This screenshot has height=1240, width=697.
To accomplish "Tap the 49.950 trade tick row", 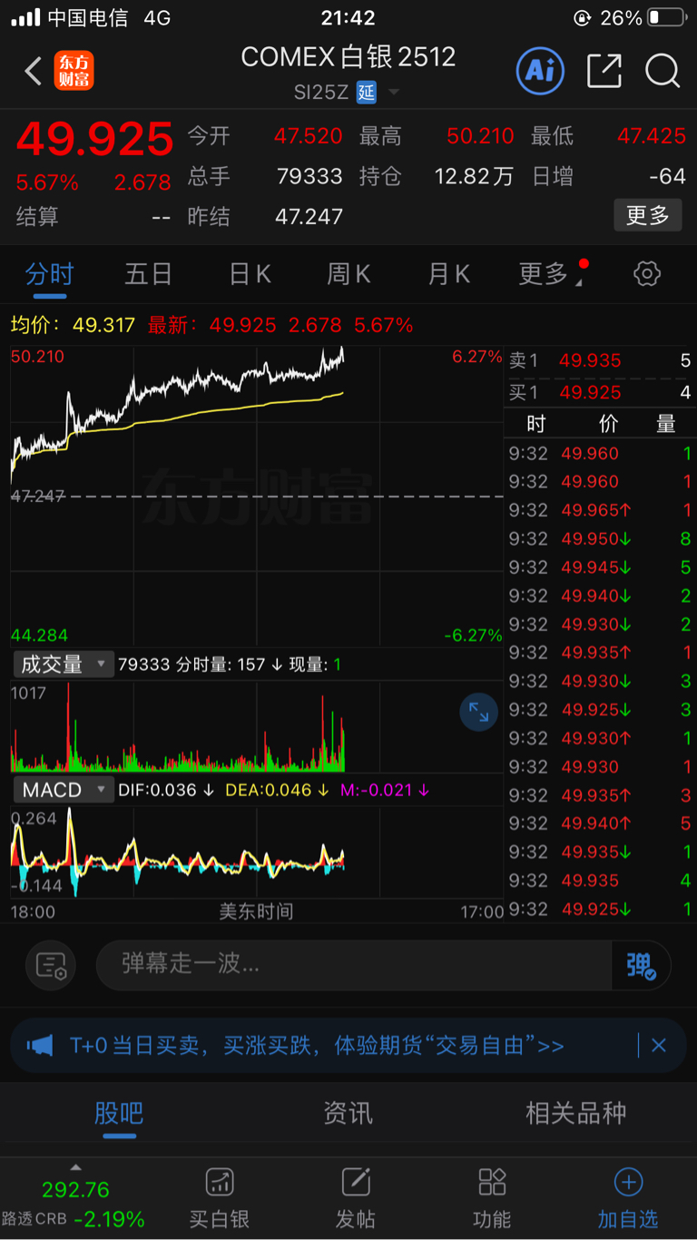I will tap(600, 538).
